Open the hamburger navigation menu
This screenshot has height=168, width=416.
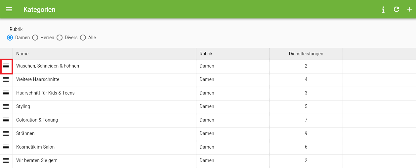(9, 10)
